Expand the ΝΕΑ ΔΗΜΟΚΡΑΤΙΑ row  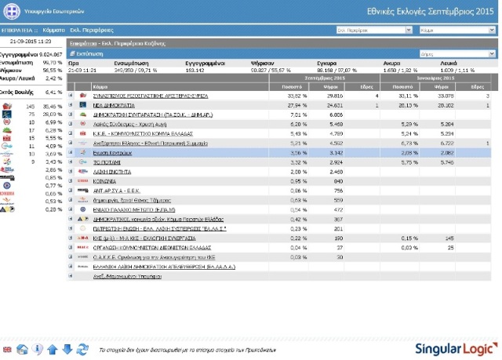pyautogui.click(x=71, y=104)
